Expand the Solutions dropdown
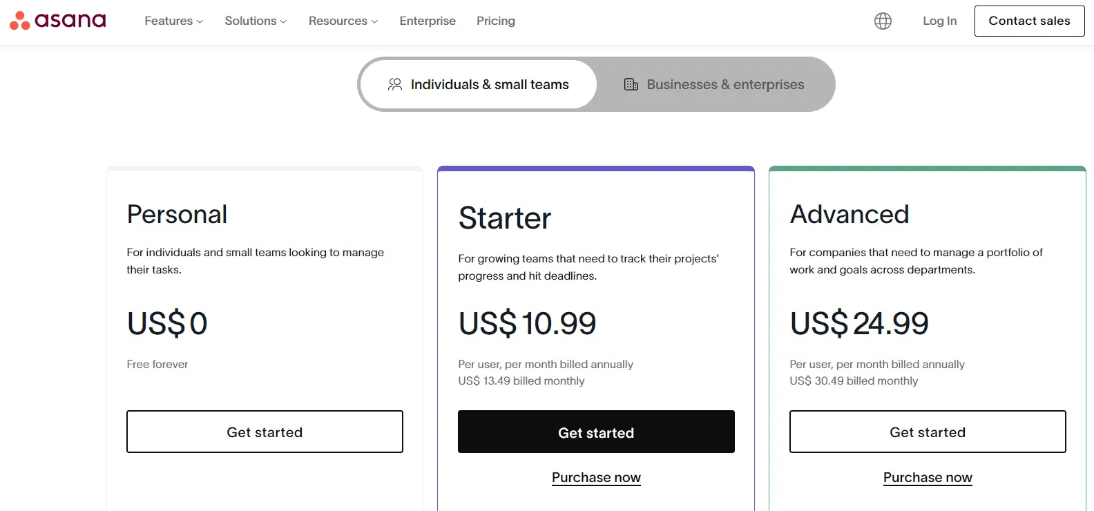 256,21
